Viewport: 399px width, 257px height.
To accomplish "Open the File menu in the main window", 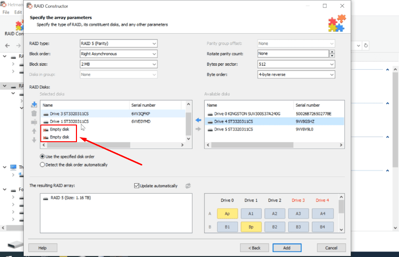I will coord(6,12).
